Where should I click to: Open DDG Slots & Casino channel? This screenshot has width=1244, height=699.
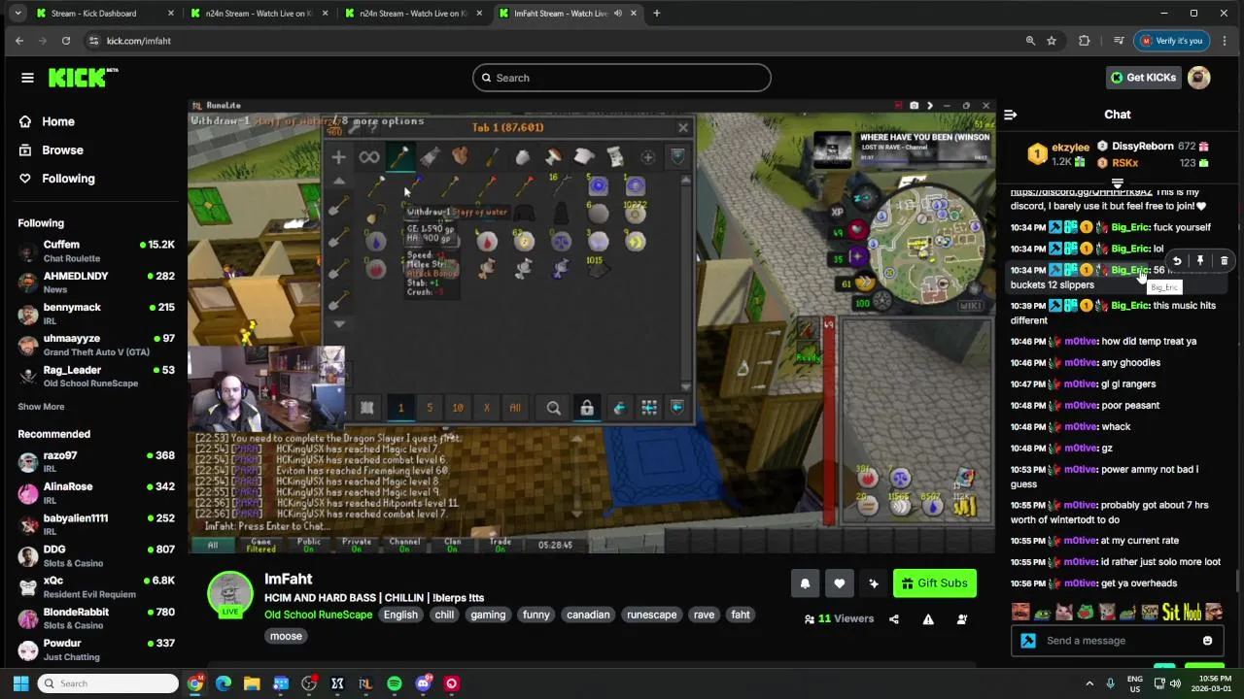[95, 556]
